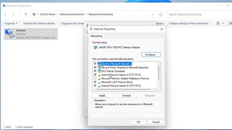Viewport: 232px width, 130px height.
Task: Click the Configure button
Action: [x=151, y=55]
